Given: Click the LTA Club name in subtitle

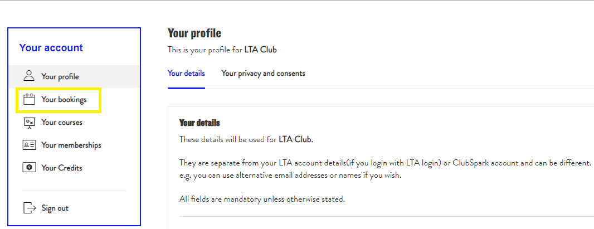Looking at the screenshot, I should (x=261, y=50).
